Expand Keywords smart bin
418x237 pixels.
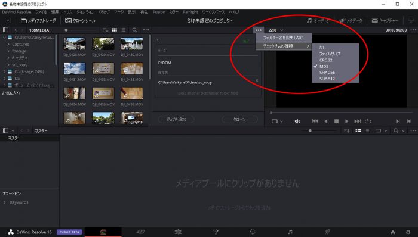pyautogui.click(x=5, y=202)
